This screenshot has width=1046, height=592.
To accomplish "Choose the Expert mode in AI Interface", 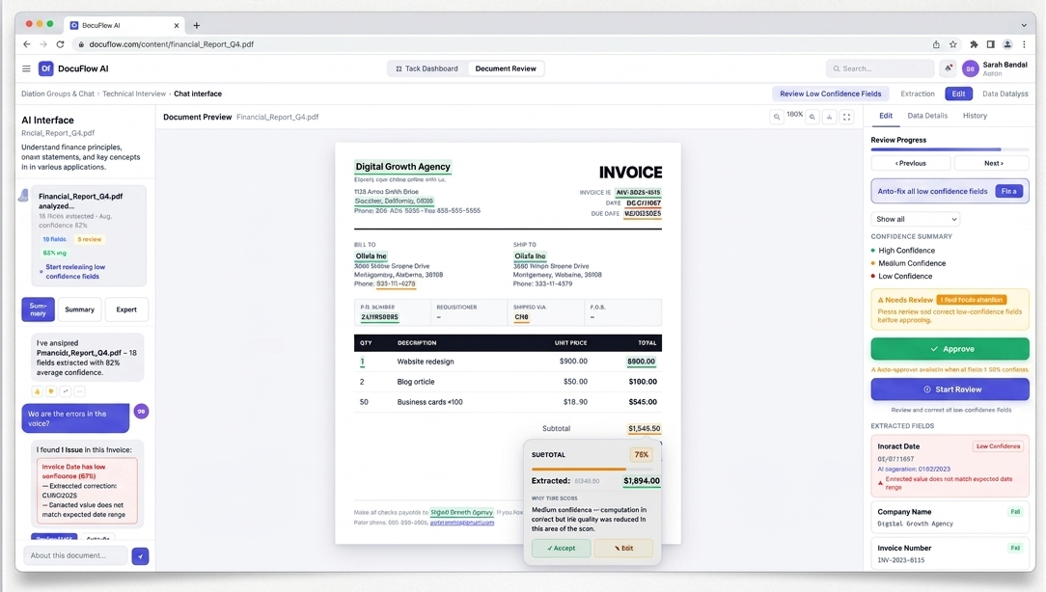I will [x=126, y=309].
